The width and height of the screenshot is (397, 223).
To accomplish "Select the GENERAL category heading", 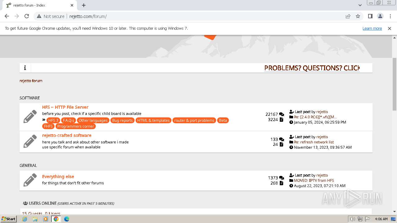I will point(28,165).
